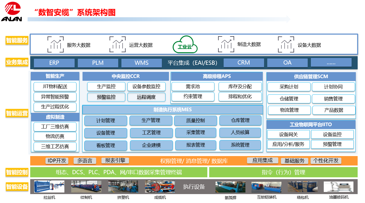Click the chart icon beside 设备大数据

286,45
